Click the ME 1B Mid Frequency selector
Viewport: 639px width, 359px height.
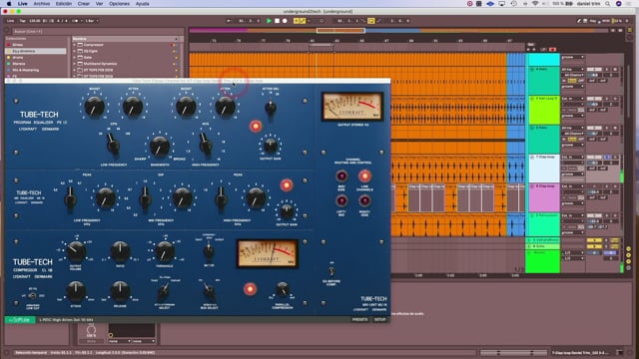[145, 198]
